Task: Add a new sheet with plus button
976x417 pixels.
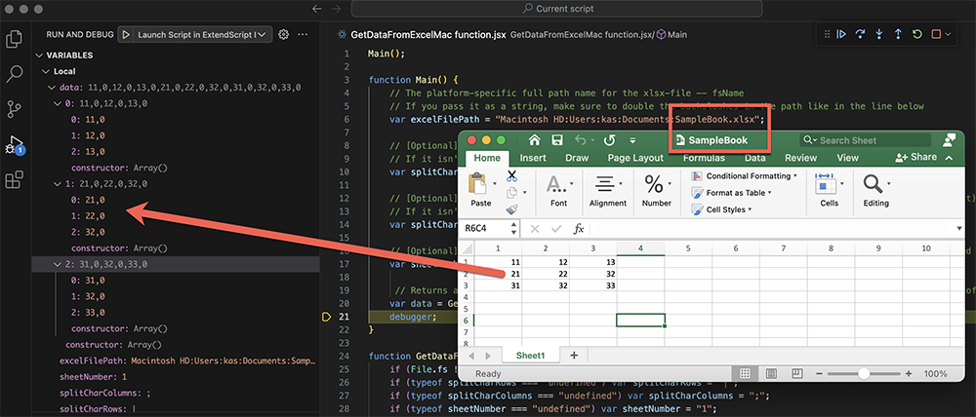Action: pyautogui.click(x=574, y=355)
